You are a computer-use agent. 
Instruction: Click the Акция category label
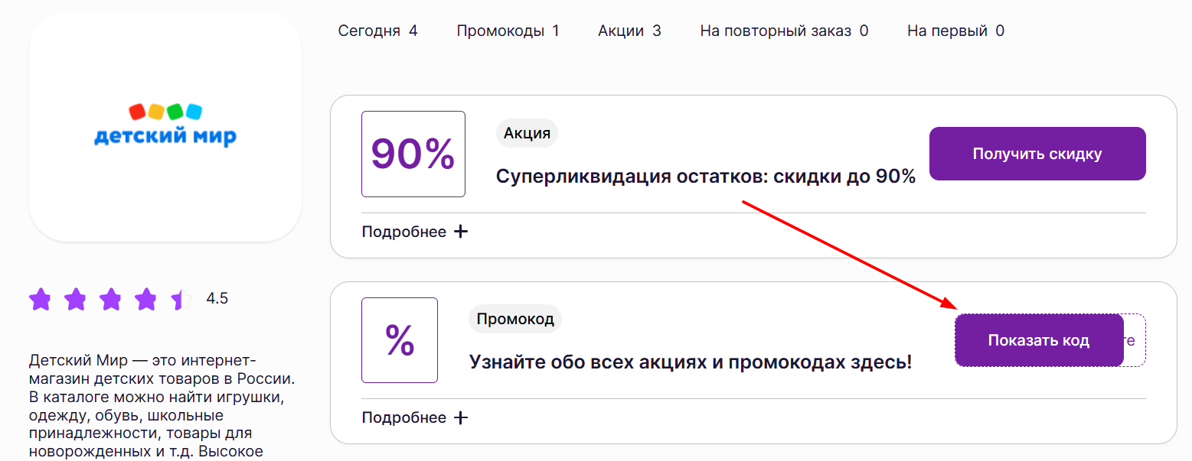527,132
